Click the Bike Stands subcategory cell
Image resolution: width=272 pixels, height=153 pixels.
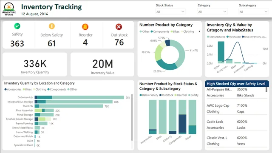point(246,95)
